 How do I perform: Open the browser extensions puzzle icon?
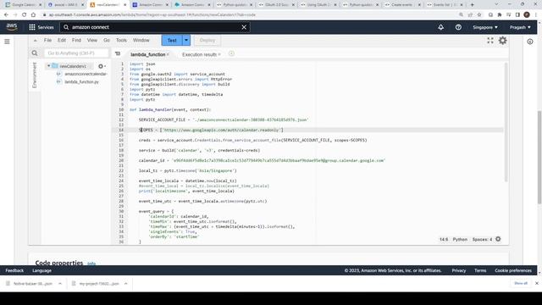[500, 15]
